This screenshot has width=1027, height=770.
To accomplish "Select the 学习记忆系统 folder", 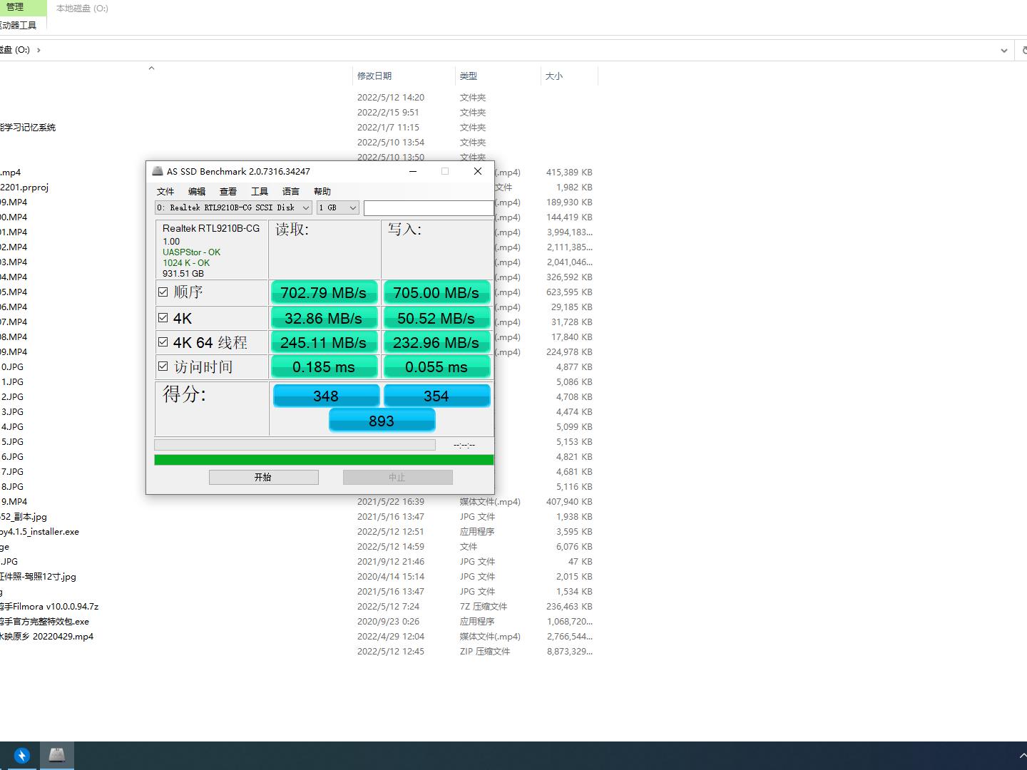I will point(28,128).
